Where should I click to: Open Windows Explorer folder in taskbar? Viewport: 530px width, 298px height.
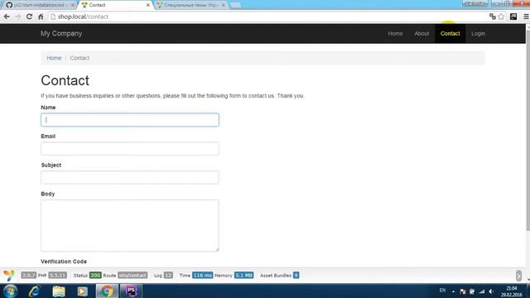point(59,291)
